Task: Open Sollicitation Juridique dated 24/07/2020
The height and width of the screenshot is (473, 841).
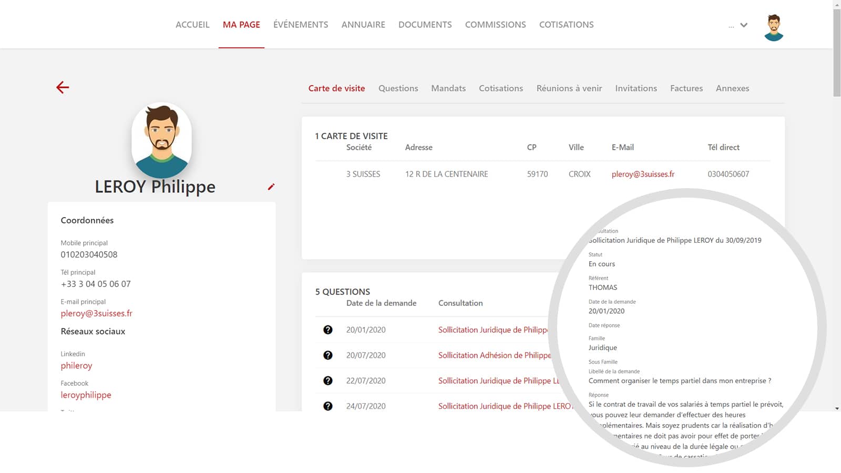Action: 505,406
